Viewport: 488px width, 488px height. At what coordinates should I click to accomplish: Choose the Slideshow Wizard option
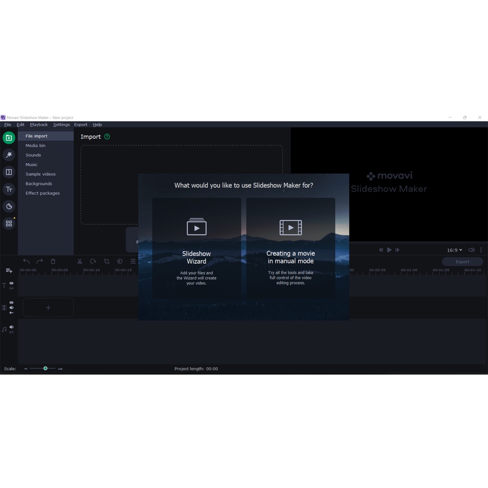[x=196, y=249]
